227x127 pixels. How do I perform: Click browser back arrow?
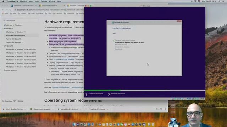(2, 10)
